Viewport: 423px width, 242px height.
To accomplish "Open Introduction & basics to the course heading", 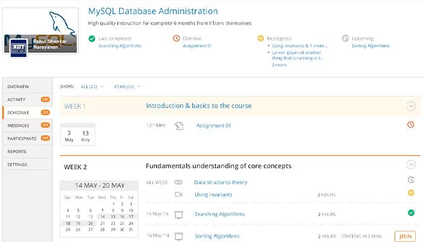I will point(199,106).
